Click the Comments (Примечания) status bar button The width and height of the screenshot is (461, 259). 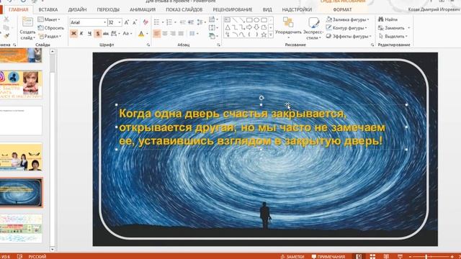[328, 257]
